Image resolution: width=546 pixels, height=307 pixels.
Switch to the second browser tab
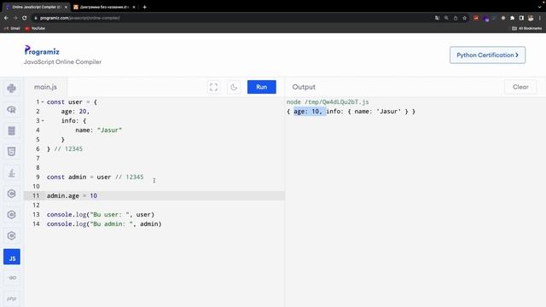103,7
